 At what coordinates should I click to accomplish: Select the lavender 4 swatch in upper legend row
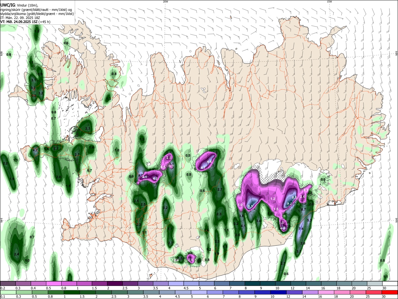coord(176,283)
